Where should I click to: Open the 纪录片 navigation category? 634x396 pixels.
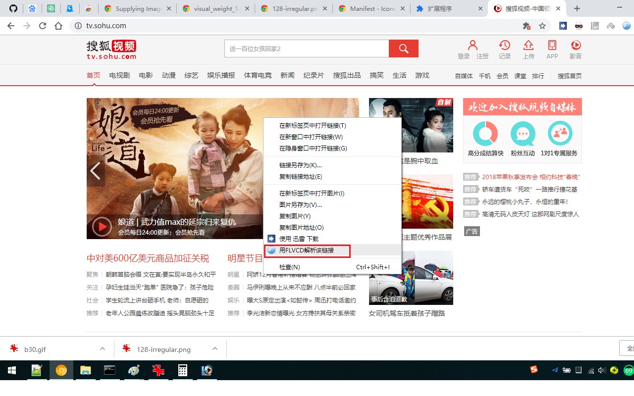[314, 75]
